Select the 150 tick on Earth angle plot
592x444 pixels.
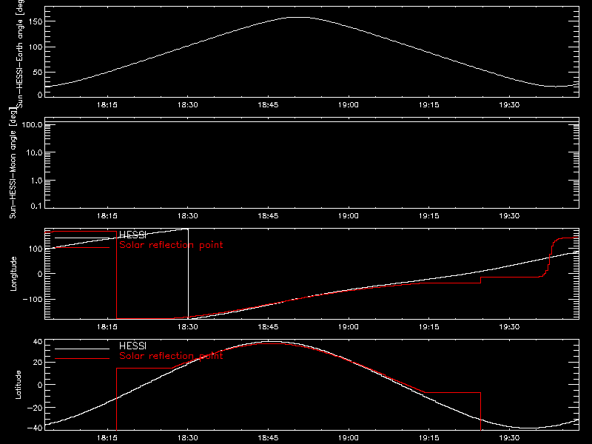point(36,21)
